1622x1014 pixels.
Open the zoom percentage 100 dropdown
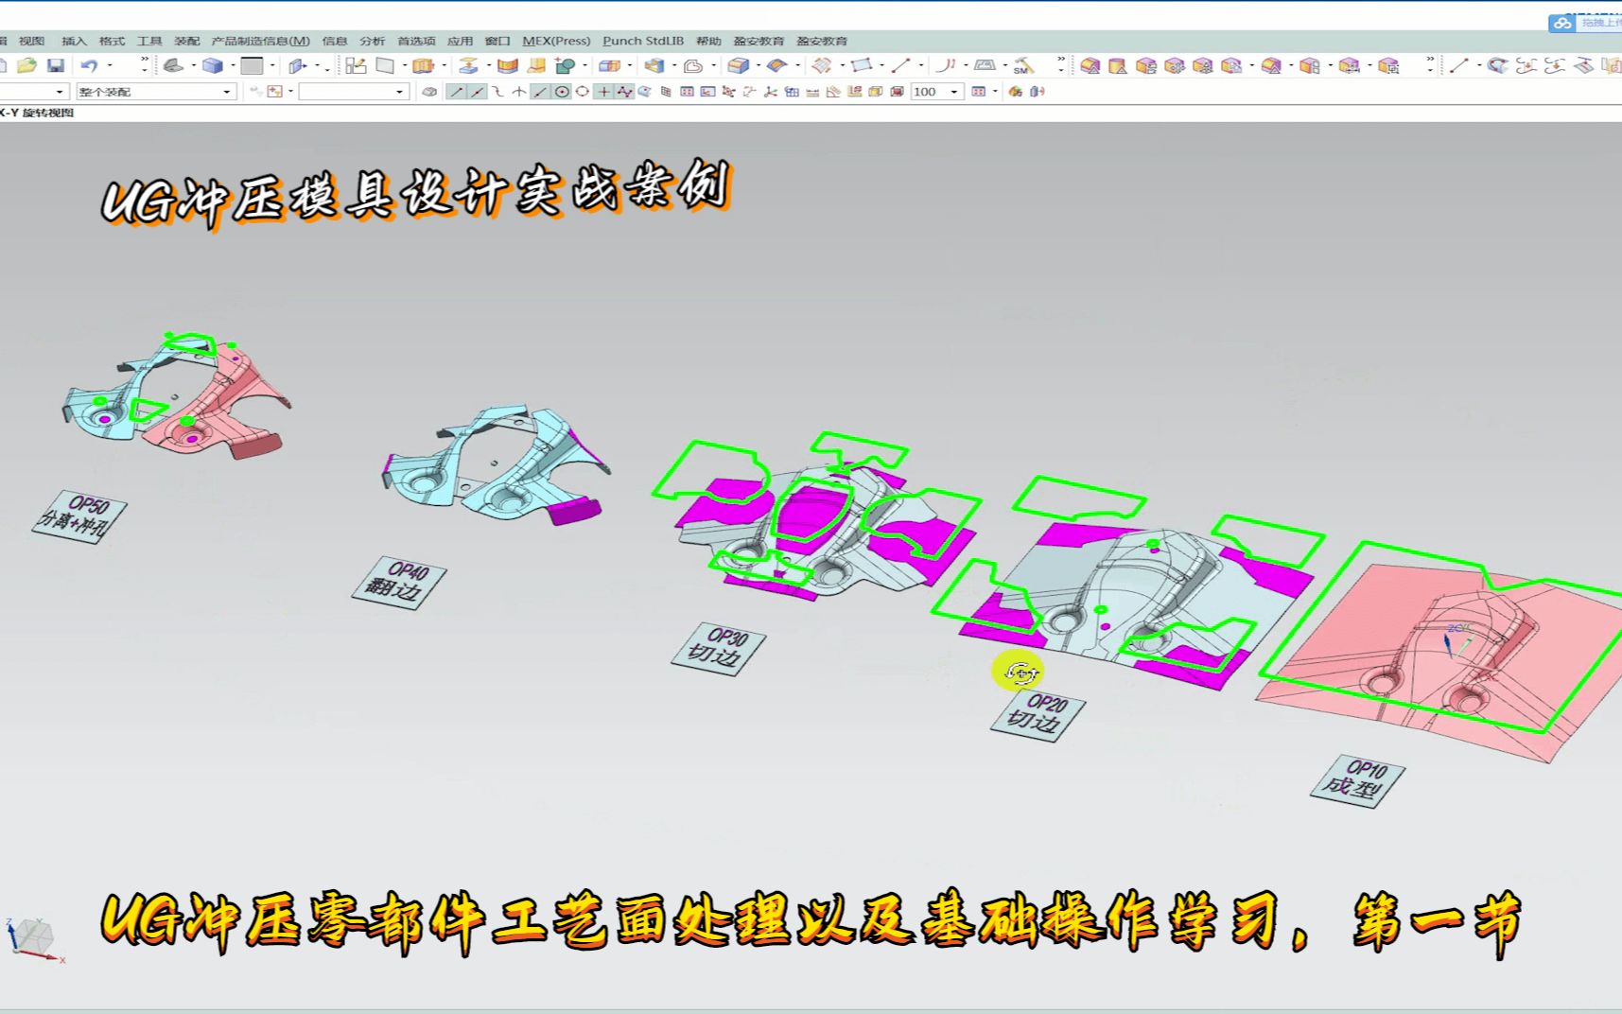click(953, 92)
